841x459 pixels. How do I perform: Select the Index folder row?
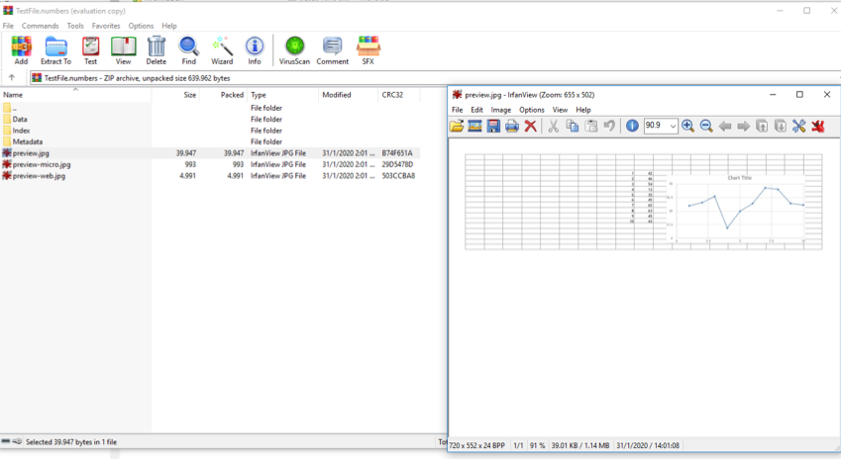tap(210, 131)
